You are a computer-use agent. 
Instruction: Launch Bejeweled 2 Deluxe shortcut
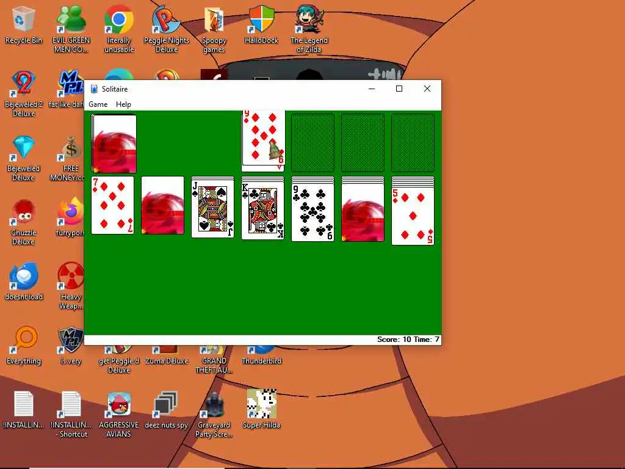[x=24, y=93]
